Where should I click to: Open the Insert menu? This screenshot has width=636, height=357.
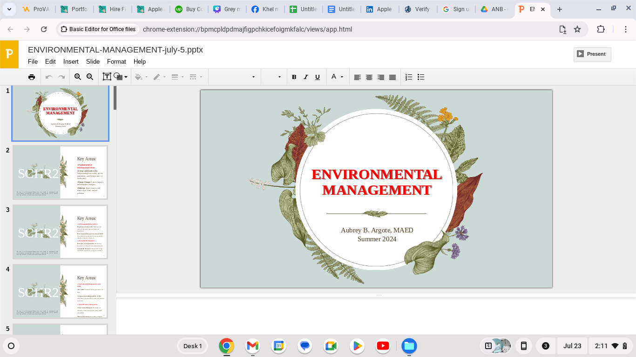point(71,61)
